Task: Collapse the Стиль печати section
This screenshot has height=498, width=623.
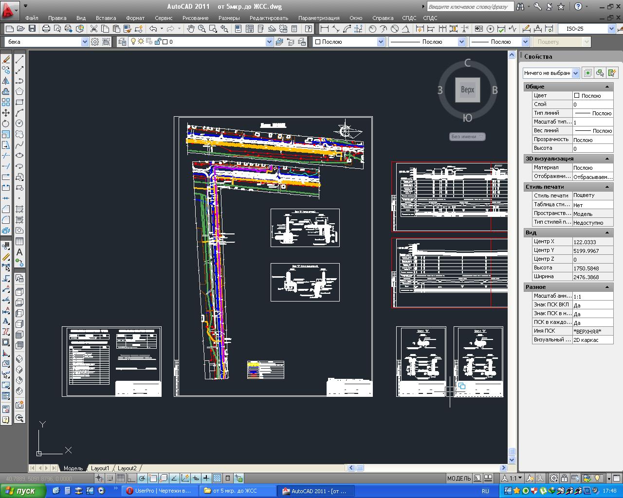Action: (x=607, y=187)
